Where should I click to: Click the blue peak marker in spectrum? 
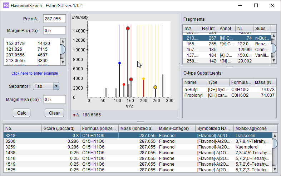[x=119, y=63]
